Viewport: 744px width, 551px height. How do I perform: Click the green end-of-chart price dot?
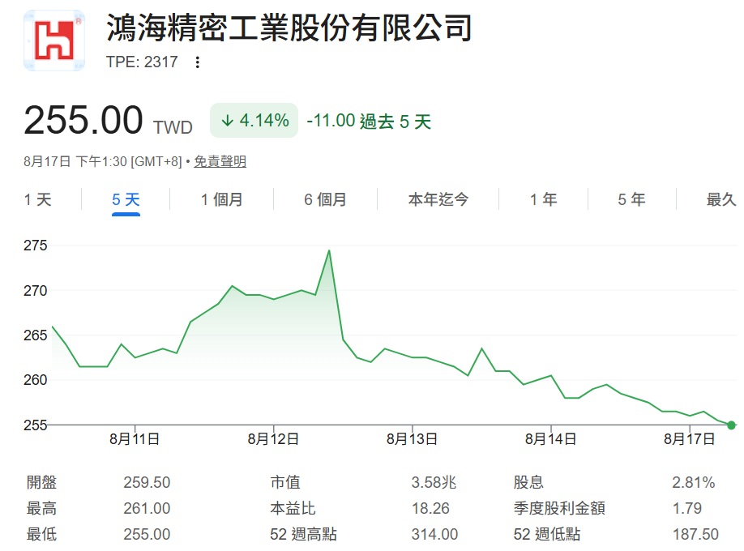(731, 425)
